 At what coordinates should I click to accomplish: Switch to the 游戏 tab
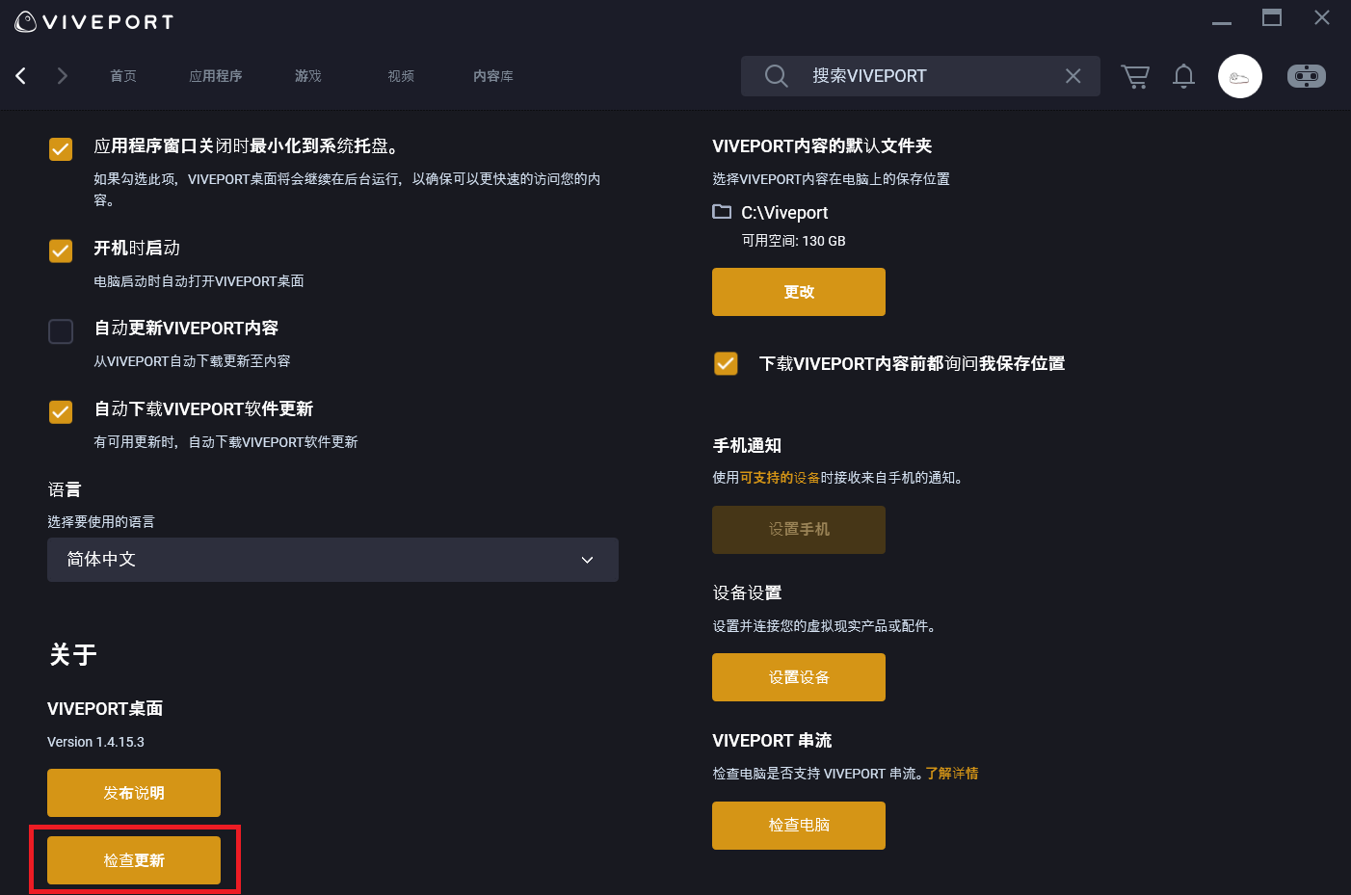point(308,76)
